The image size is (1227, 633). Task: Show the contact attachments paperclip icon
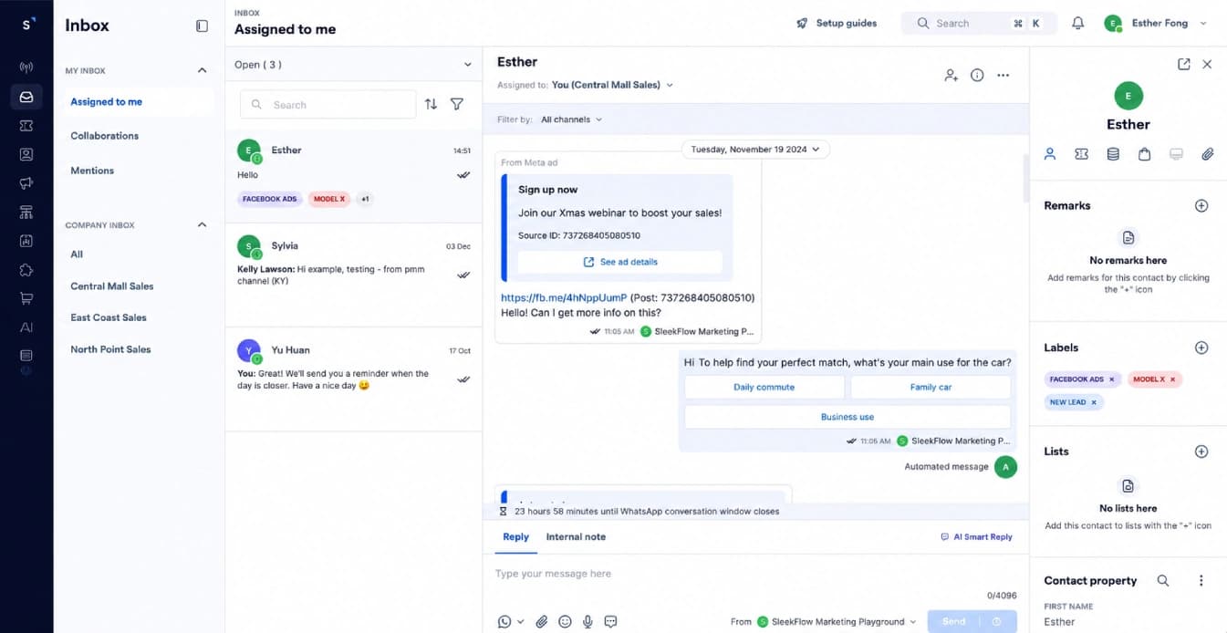point(1207,154)
